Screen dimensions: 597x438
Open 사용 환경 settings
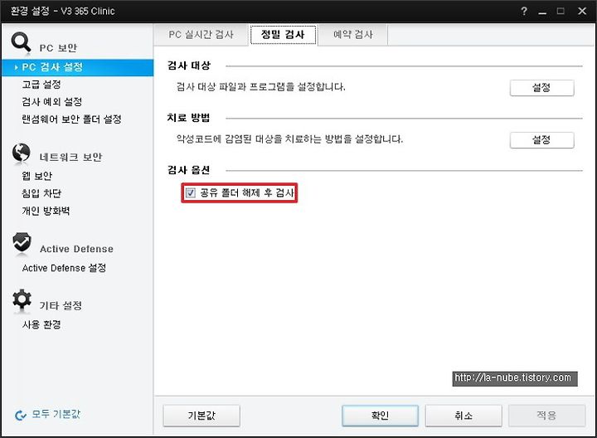[41, 324]
